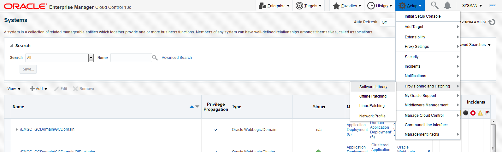
Task: Expand Proxy Settings submenu
Action: tap(428, 47)
